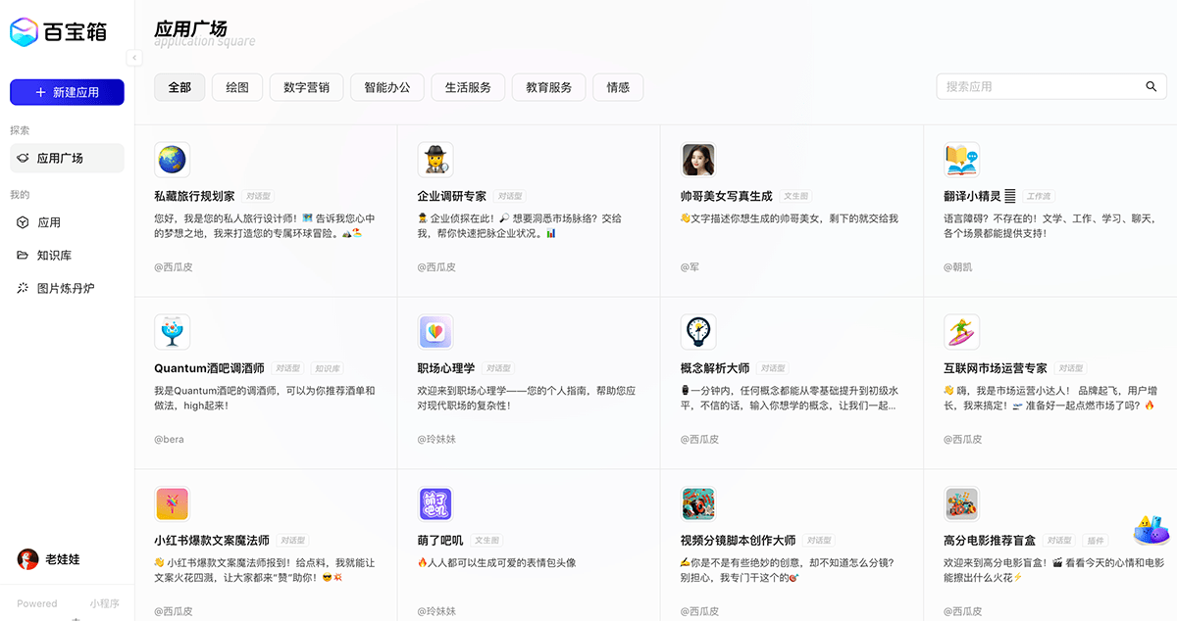Open the 高分电影推荐盲盒 app title
This screenshot has height=621, width=1177.
tap(990, 541)
